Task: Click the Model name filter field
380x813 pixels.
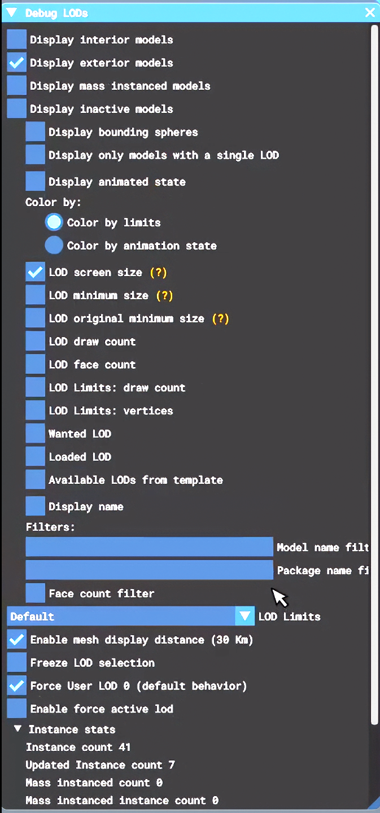Action: [150, 547]
